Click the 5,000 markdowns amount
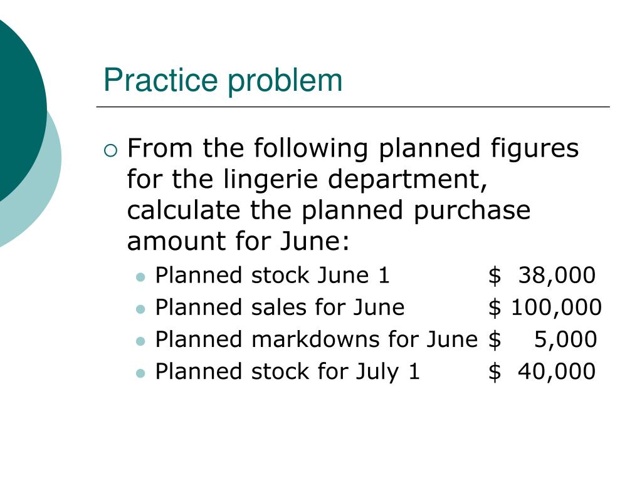Image resolution: width=642 pixels, height=481 pixels. (x=566, y=339)
